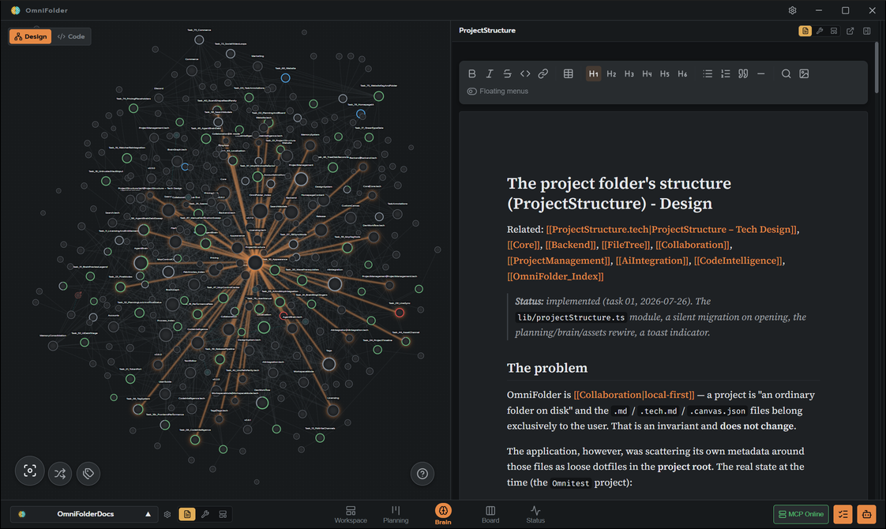Insert an image from the editor toolbar
The height and width of the screenshot is (529, 886).
click(x=804, y=73)
